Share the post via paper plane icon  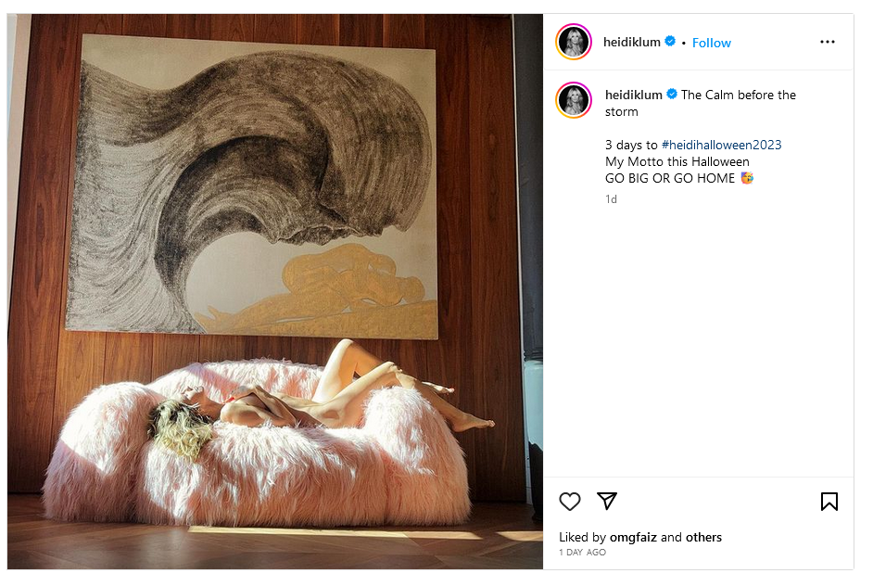607,501
